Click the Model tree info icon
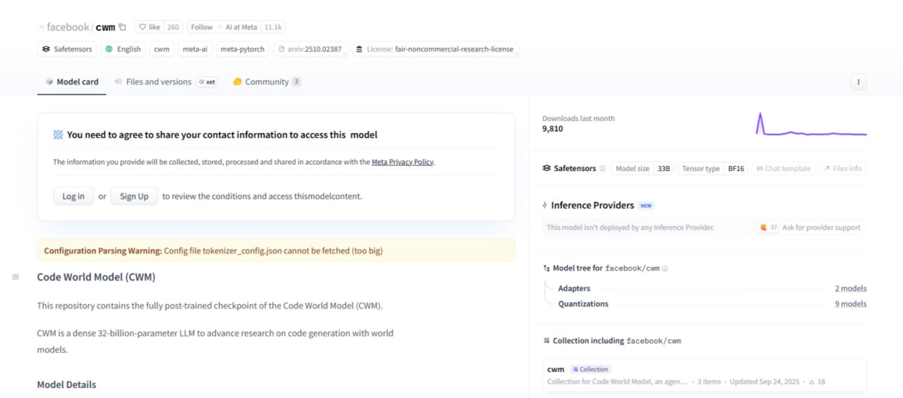This screenshot has width=903, height=398. (665, 268)
